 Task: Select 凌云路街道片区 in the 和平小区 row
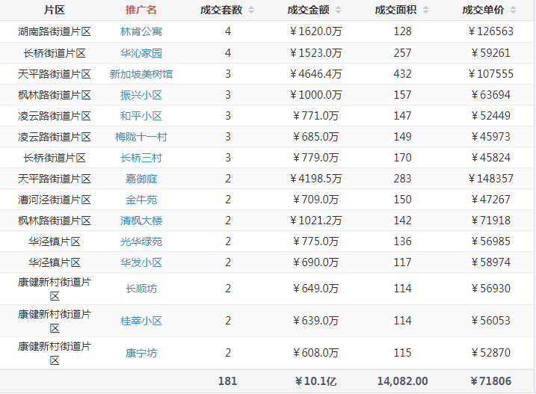tap(55, 117)
